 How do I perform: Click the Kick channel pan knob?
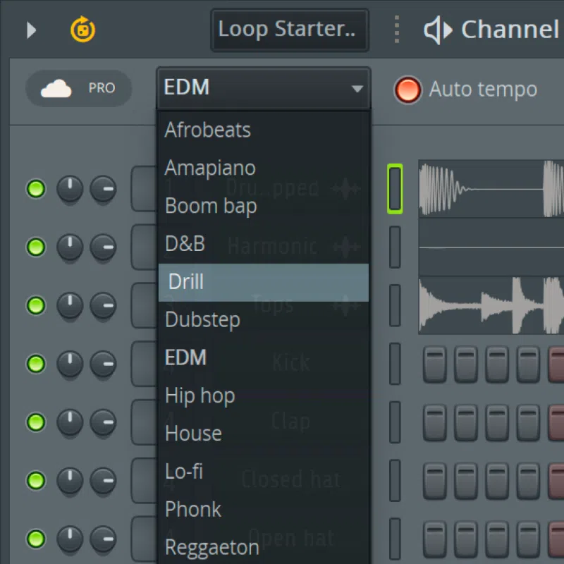pyautogui.click(x=70, y=364)
